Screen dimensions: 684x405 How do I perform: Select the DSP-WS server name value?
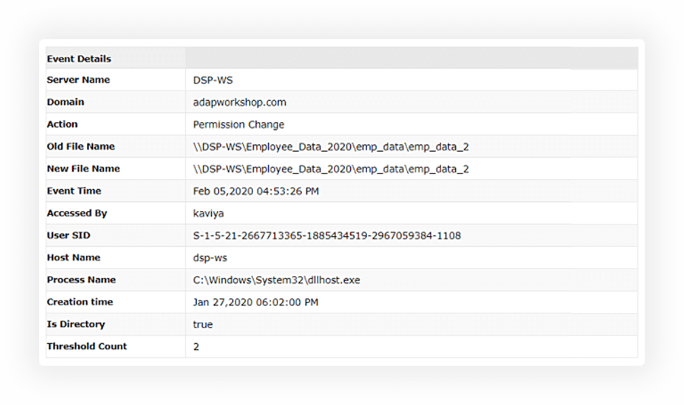coord(213,80)
